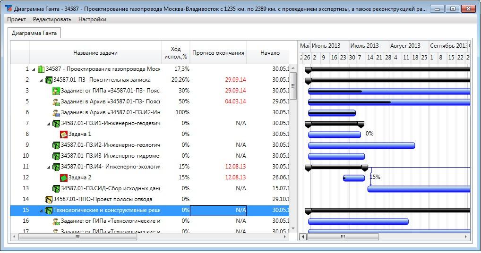Open the Проект menu

(17, 19)
